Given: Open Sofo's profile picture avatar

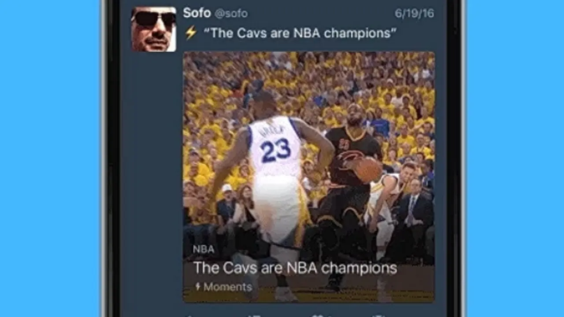Looking at the screenshot, I should [154, 29].
